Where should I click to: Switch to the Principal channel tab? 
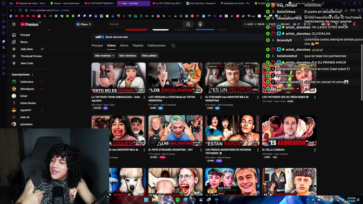[x=97, y=45]
